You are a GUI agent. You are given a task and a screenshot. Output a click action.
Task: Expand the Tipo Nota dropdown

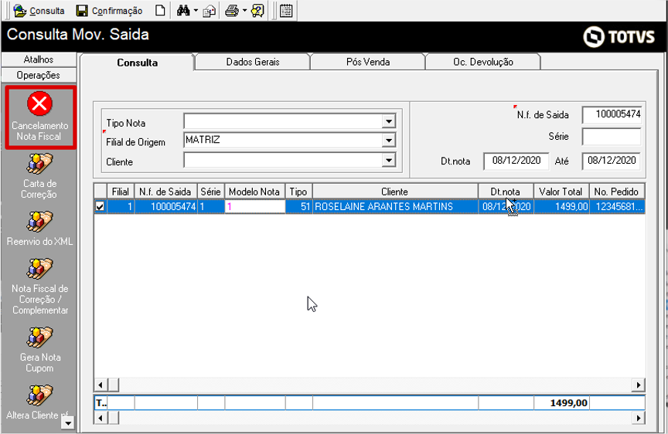point(389,122)
